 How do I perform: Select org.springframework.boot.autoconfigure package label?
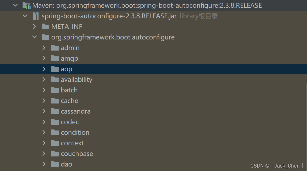(113, 37)
